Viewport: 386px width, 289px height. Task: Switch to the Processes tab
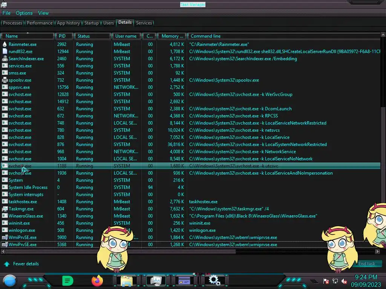(12, 23)
